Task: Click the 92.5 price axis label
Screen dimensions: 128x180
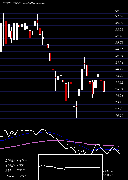Action: pos(118,11)
